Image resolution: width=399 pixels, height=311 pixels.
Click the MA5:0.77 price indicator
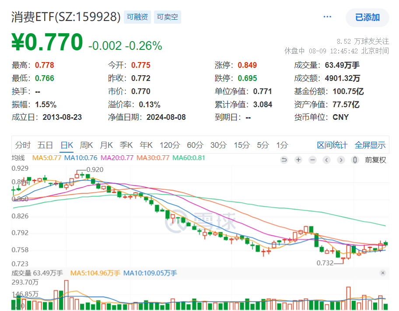click(47, 158)
